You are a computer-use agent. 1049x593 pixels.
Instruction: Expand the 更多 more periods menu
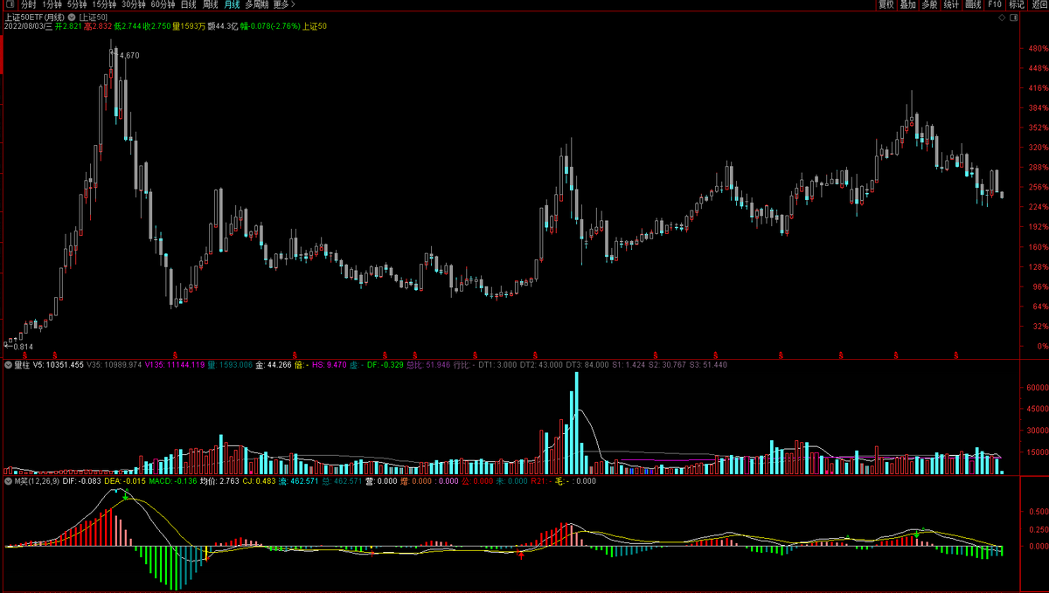point(284,4)
